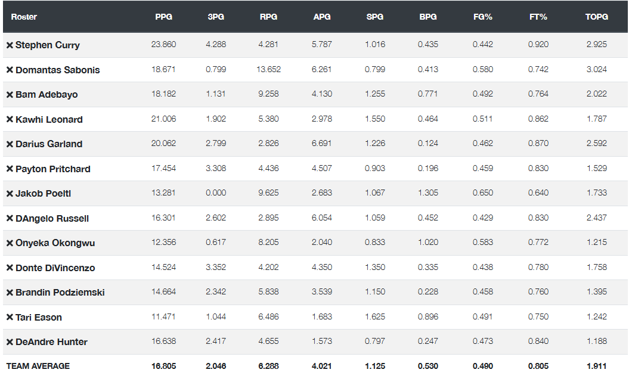Delete Kawhi Leonard with the X icon
The image size is (632, 385).
click(10, 119)
